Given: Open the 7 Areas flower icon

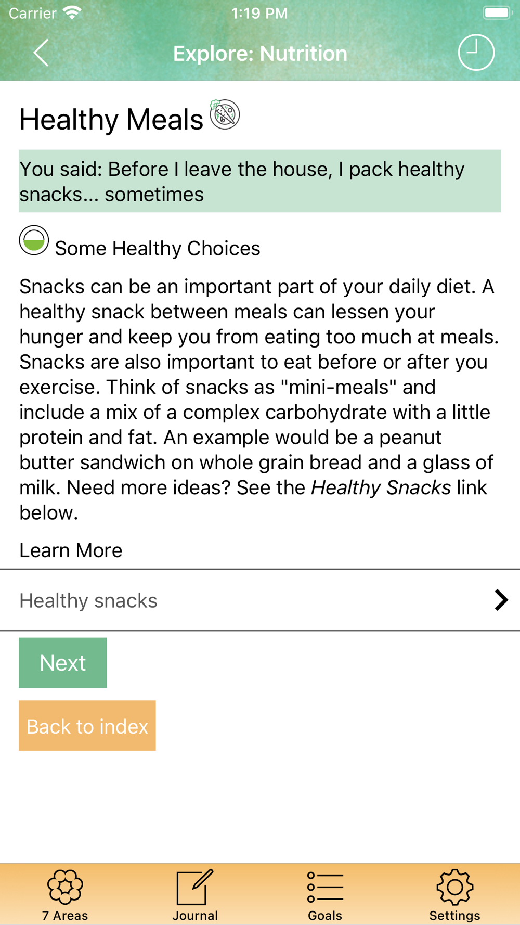Looking at the screenshot, I should (65, 887).
